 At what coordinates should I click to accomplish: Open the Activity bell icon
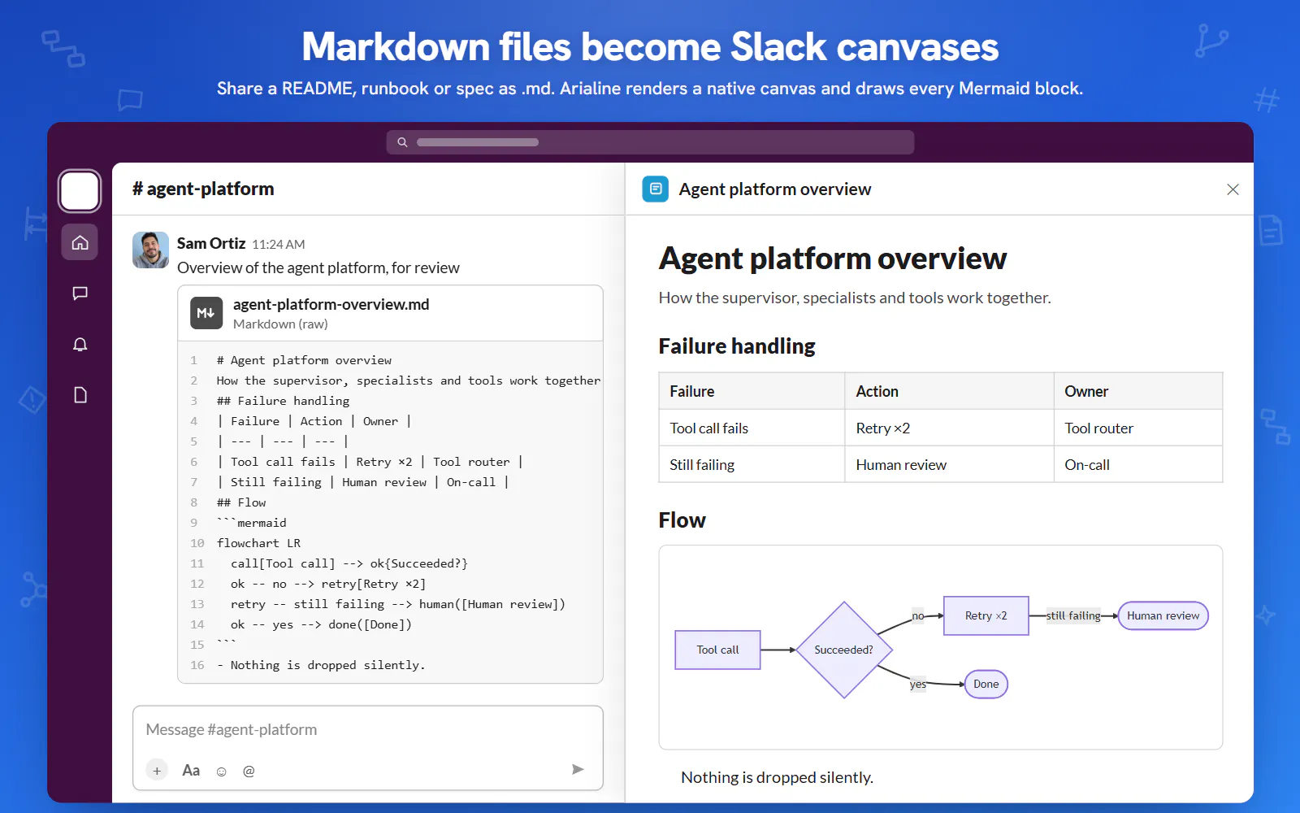80,344
